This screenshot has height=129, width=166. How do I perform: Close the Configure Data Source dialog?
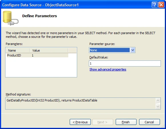[x=161, y=5]
